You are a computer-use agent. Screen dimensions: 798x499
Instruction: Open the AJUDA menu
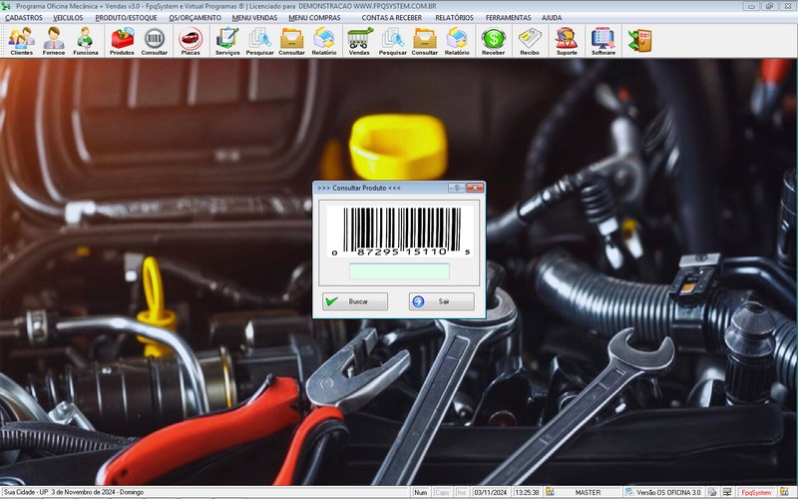click(552, 17)
